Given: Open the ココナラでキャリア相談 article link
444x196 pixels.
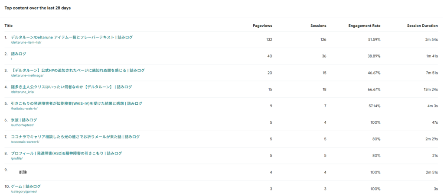Looking at the screenshot, I should [75, 137].
